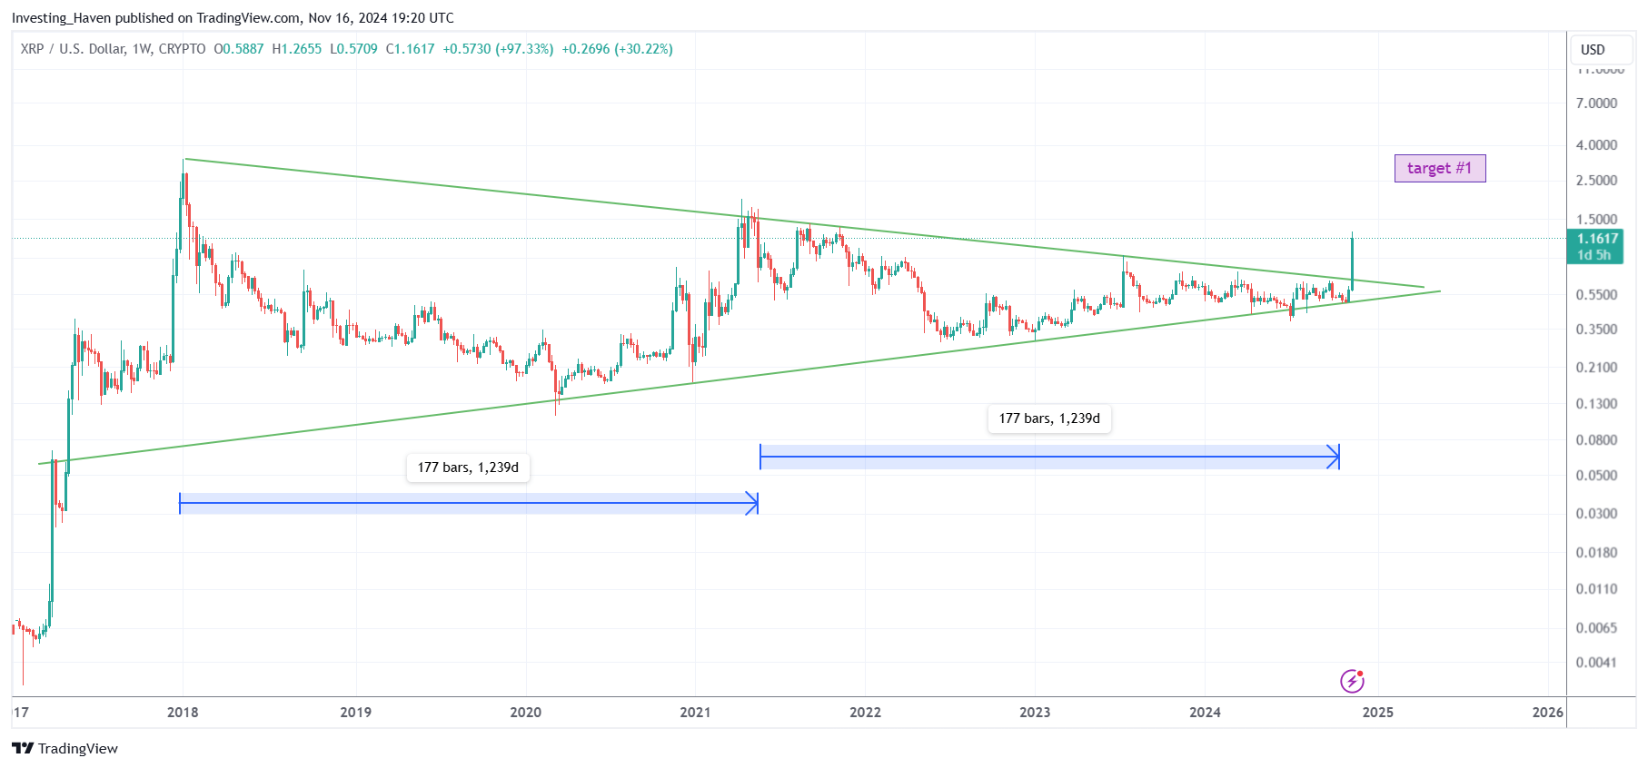The width and height of the screenshot is (1648, 768).
Task: Click the 7.0000 price axis label
Action: (x=1597, y=103)
